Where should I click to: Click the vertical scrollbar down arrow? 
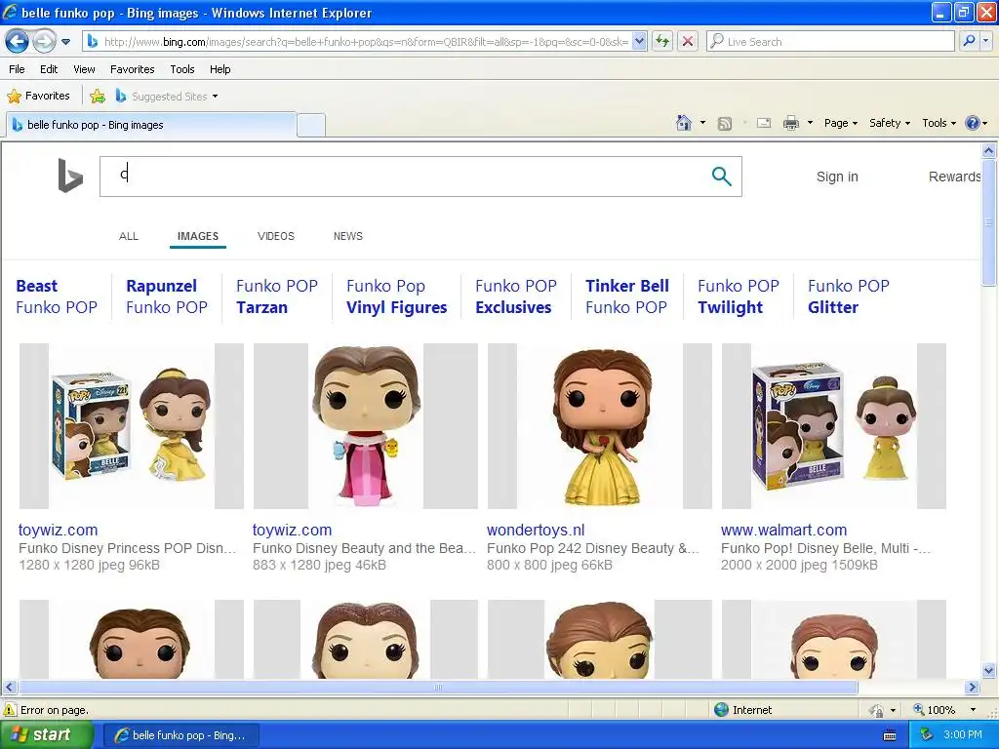pos(989,670)
